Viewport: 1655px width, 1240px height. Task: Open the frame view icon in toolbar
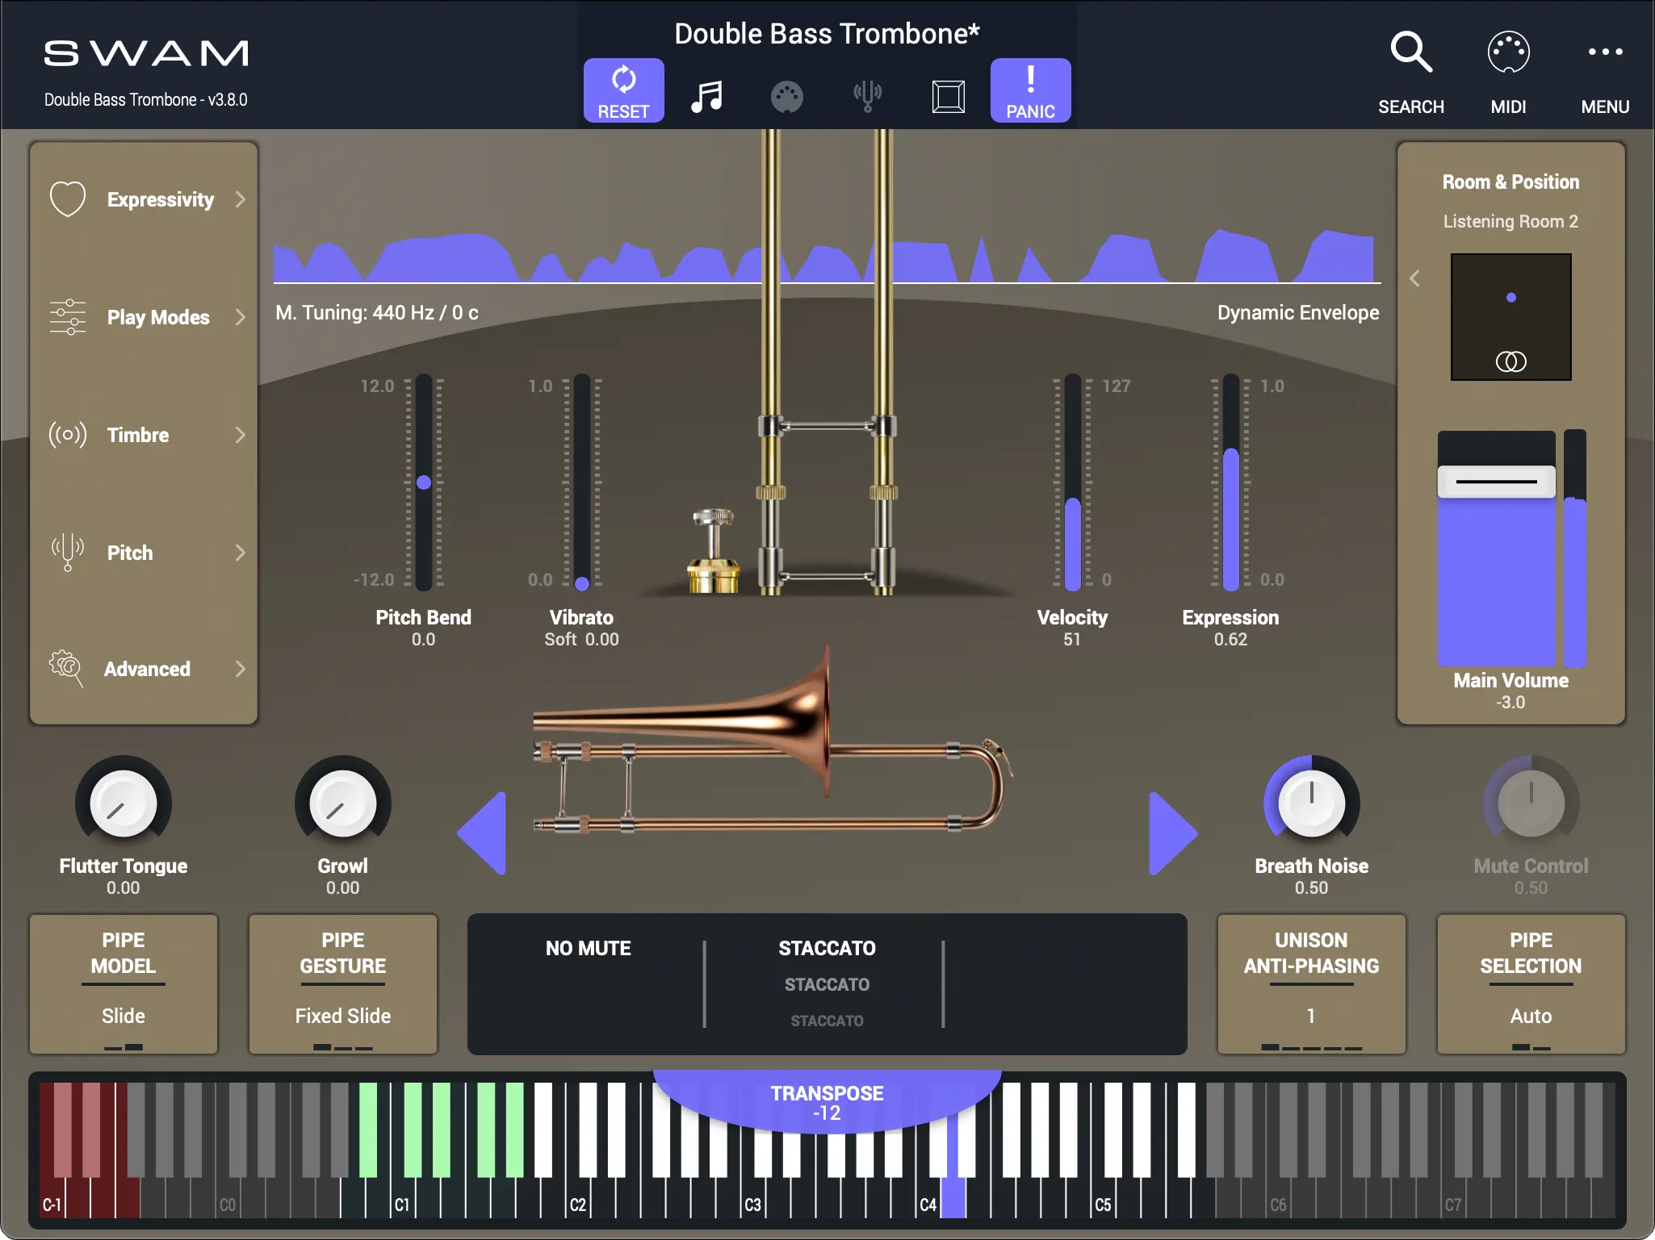pos(948,97)
